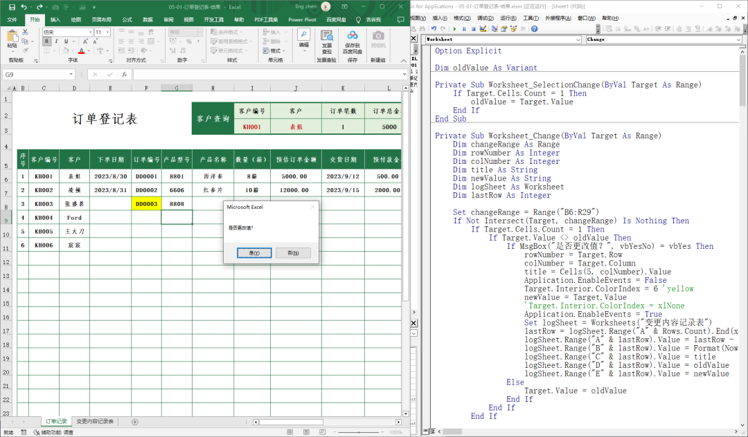
Task: Click the VBA toolbar Undo blue arrow
Action: pyautogui.click(x=434, y=29)
